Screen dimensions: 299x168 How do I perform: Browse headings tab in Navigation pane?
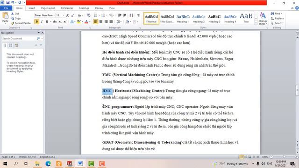(x=5, y=45)
